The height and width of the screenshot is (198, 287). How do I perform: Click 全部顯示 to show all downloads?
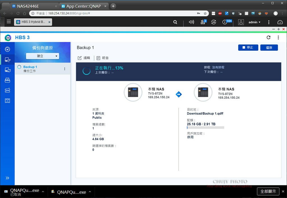268,192
